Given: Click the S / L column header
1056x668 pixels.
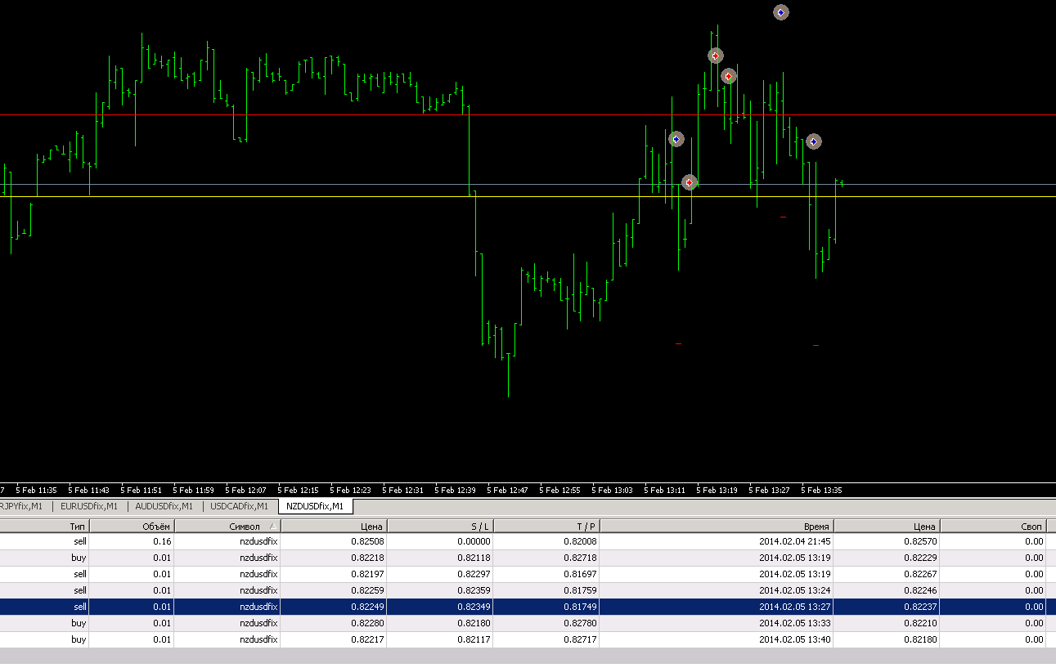Looking at the screenshot, I should coord(440,527).
